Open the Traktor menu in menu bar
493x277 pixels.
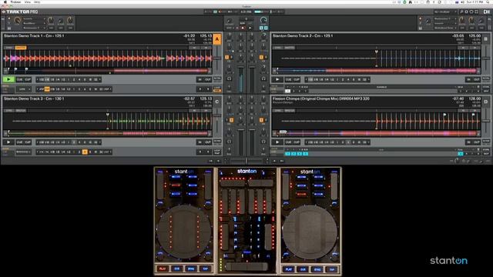(x=15, y=2)
